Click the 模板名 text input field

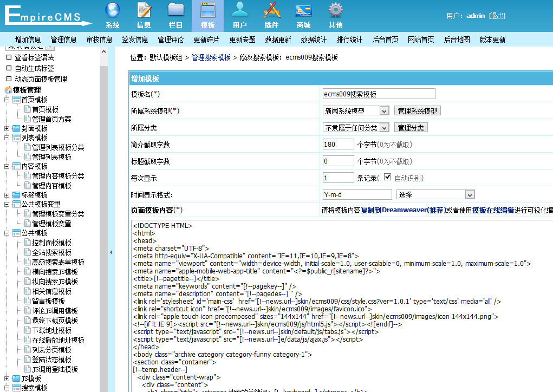tap(378, 94)
